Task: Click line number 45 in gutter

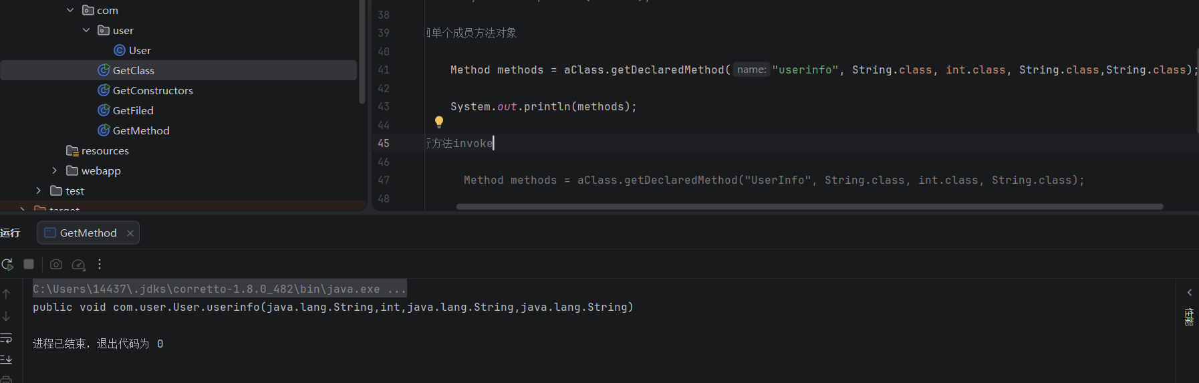Action: (384, 143)
